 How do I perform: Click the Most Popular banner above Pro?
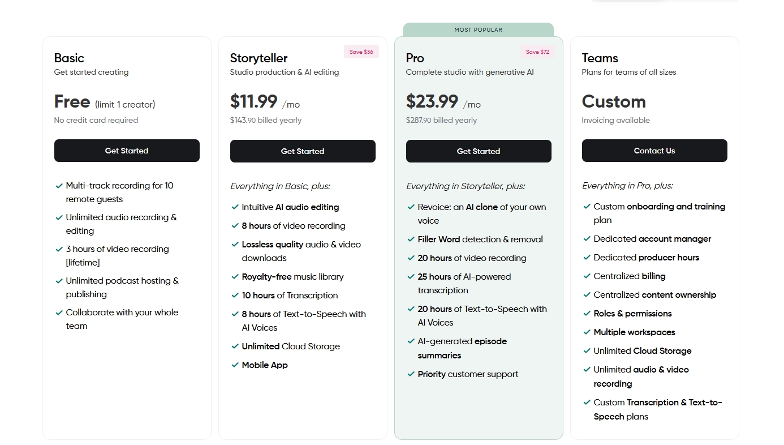pos(479,29)
